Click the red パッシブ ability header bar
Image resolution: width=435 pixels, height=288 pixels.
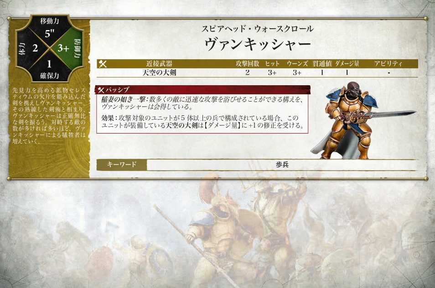click(x=203, y=90)
